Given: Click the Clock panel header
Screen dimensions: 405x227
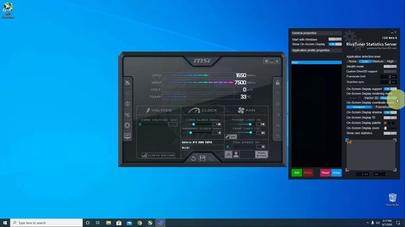Looking at the screenshot, I should 202,110.
